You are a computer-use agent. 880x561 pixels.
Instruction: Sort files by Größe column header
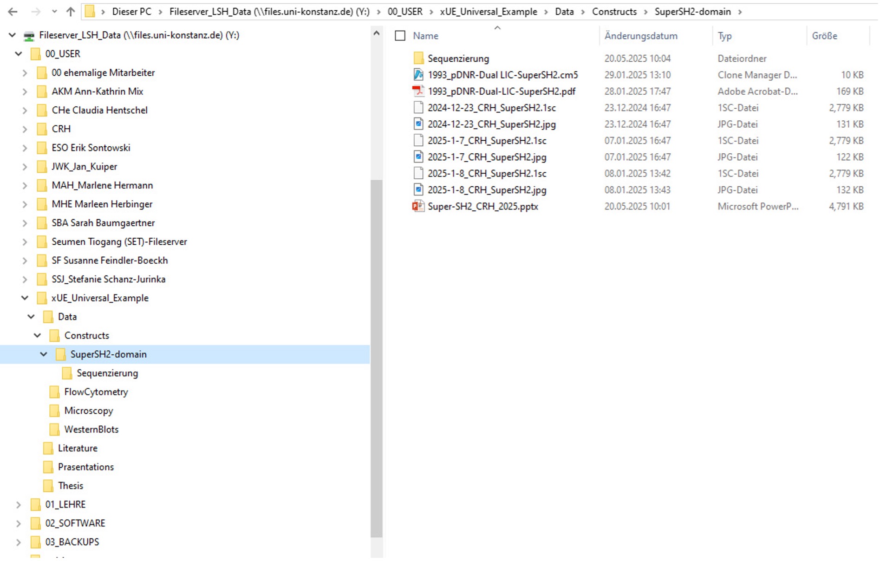tap(824, 36)
